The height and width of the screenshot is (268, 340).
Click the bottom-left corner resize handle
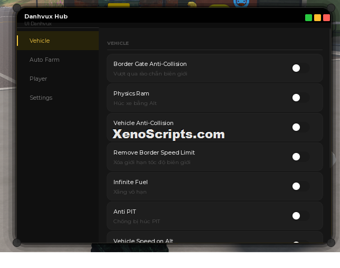point(17,243)
